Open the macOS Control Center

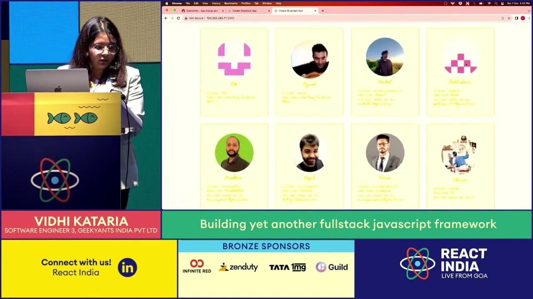pos(502,3)
